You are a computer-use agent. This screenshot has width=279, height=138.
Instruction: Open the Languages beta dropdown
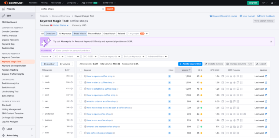pos(138,34)
